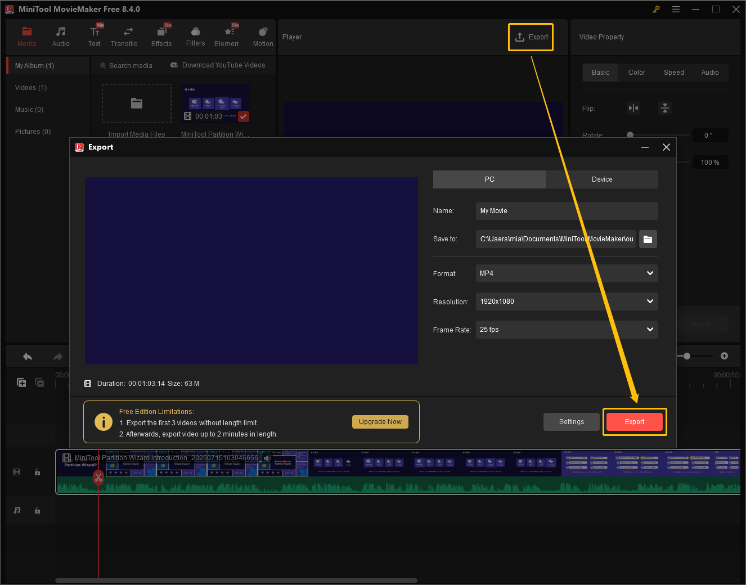The image size is (746, 585).
Task: Click the Undo arrow above the timeline
Action: click(x=27, y=356)
